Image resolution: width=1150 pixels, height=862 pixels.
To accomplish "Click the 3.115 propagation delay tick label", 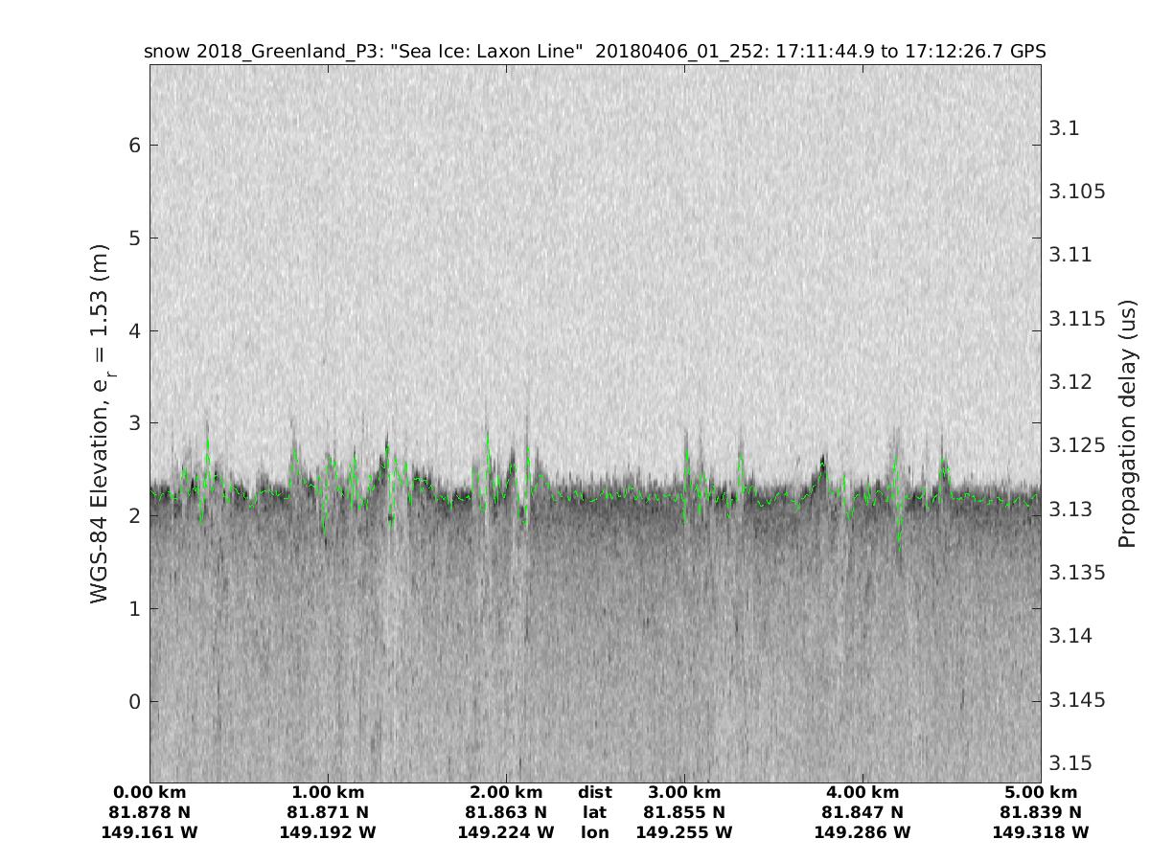I will pyautogui.click(x=1077, y=319).
